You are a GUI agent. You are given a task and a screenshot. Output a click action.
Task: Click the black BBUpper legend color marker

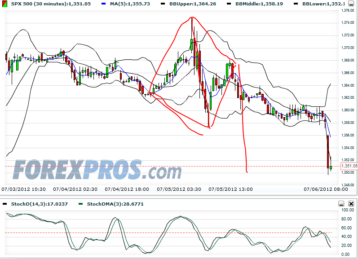click(163, 4)
